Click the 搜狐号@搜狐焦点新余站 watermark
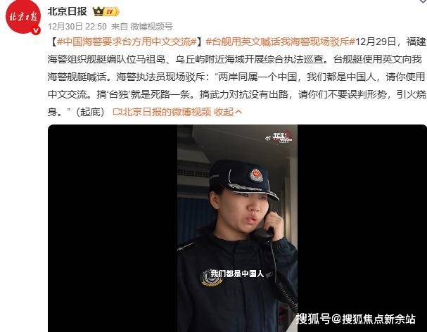Screen dimensions: 427x332 tap(356, 319)
